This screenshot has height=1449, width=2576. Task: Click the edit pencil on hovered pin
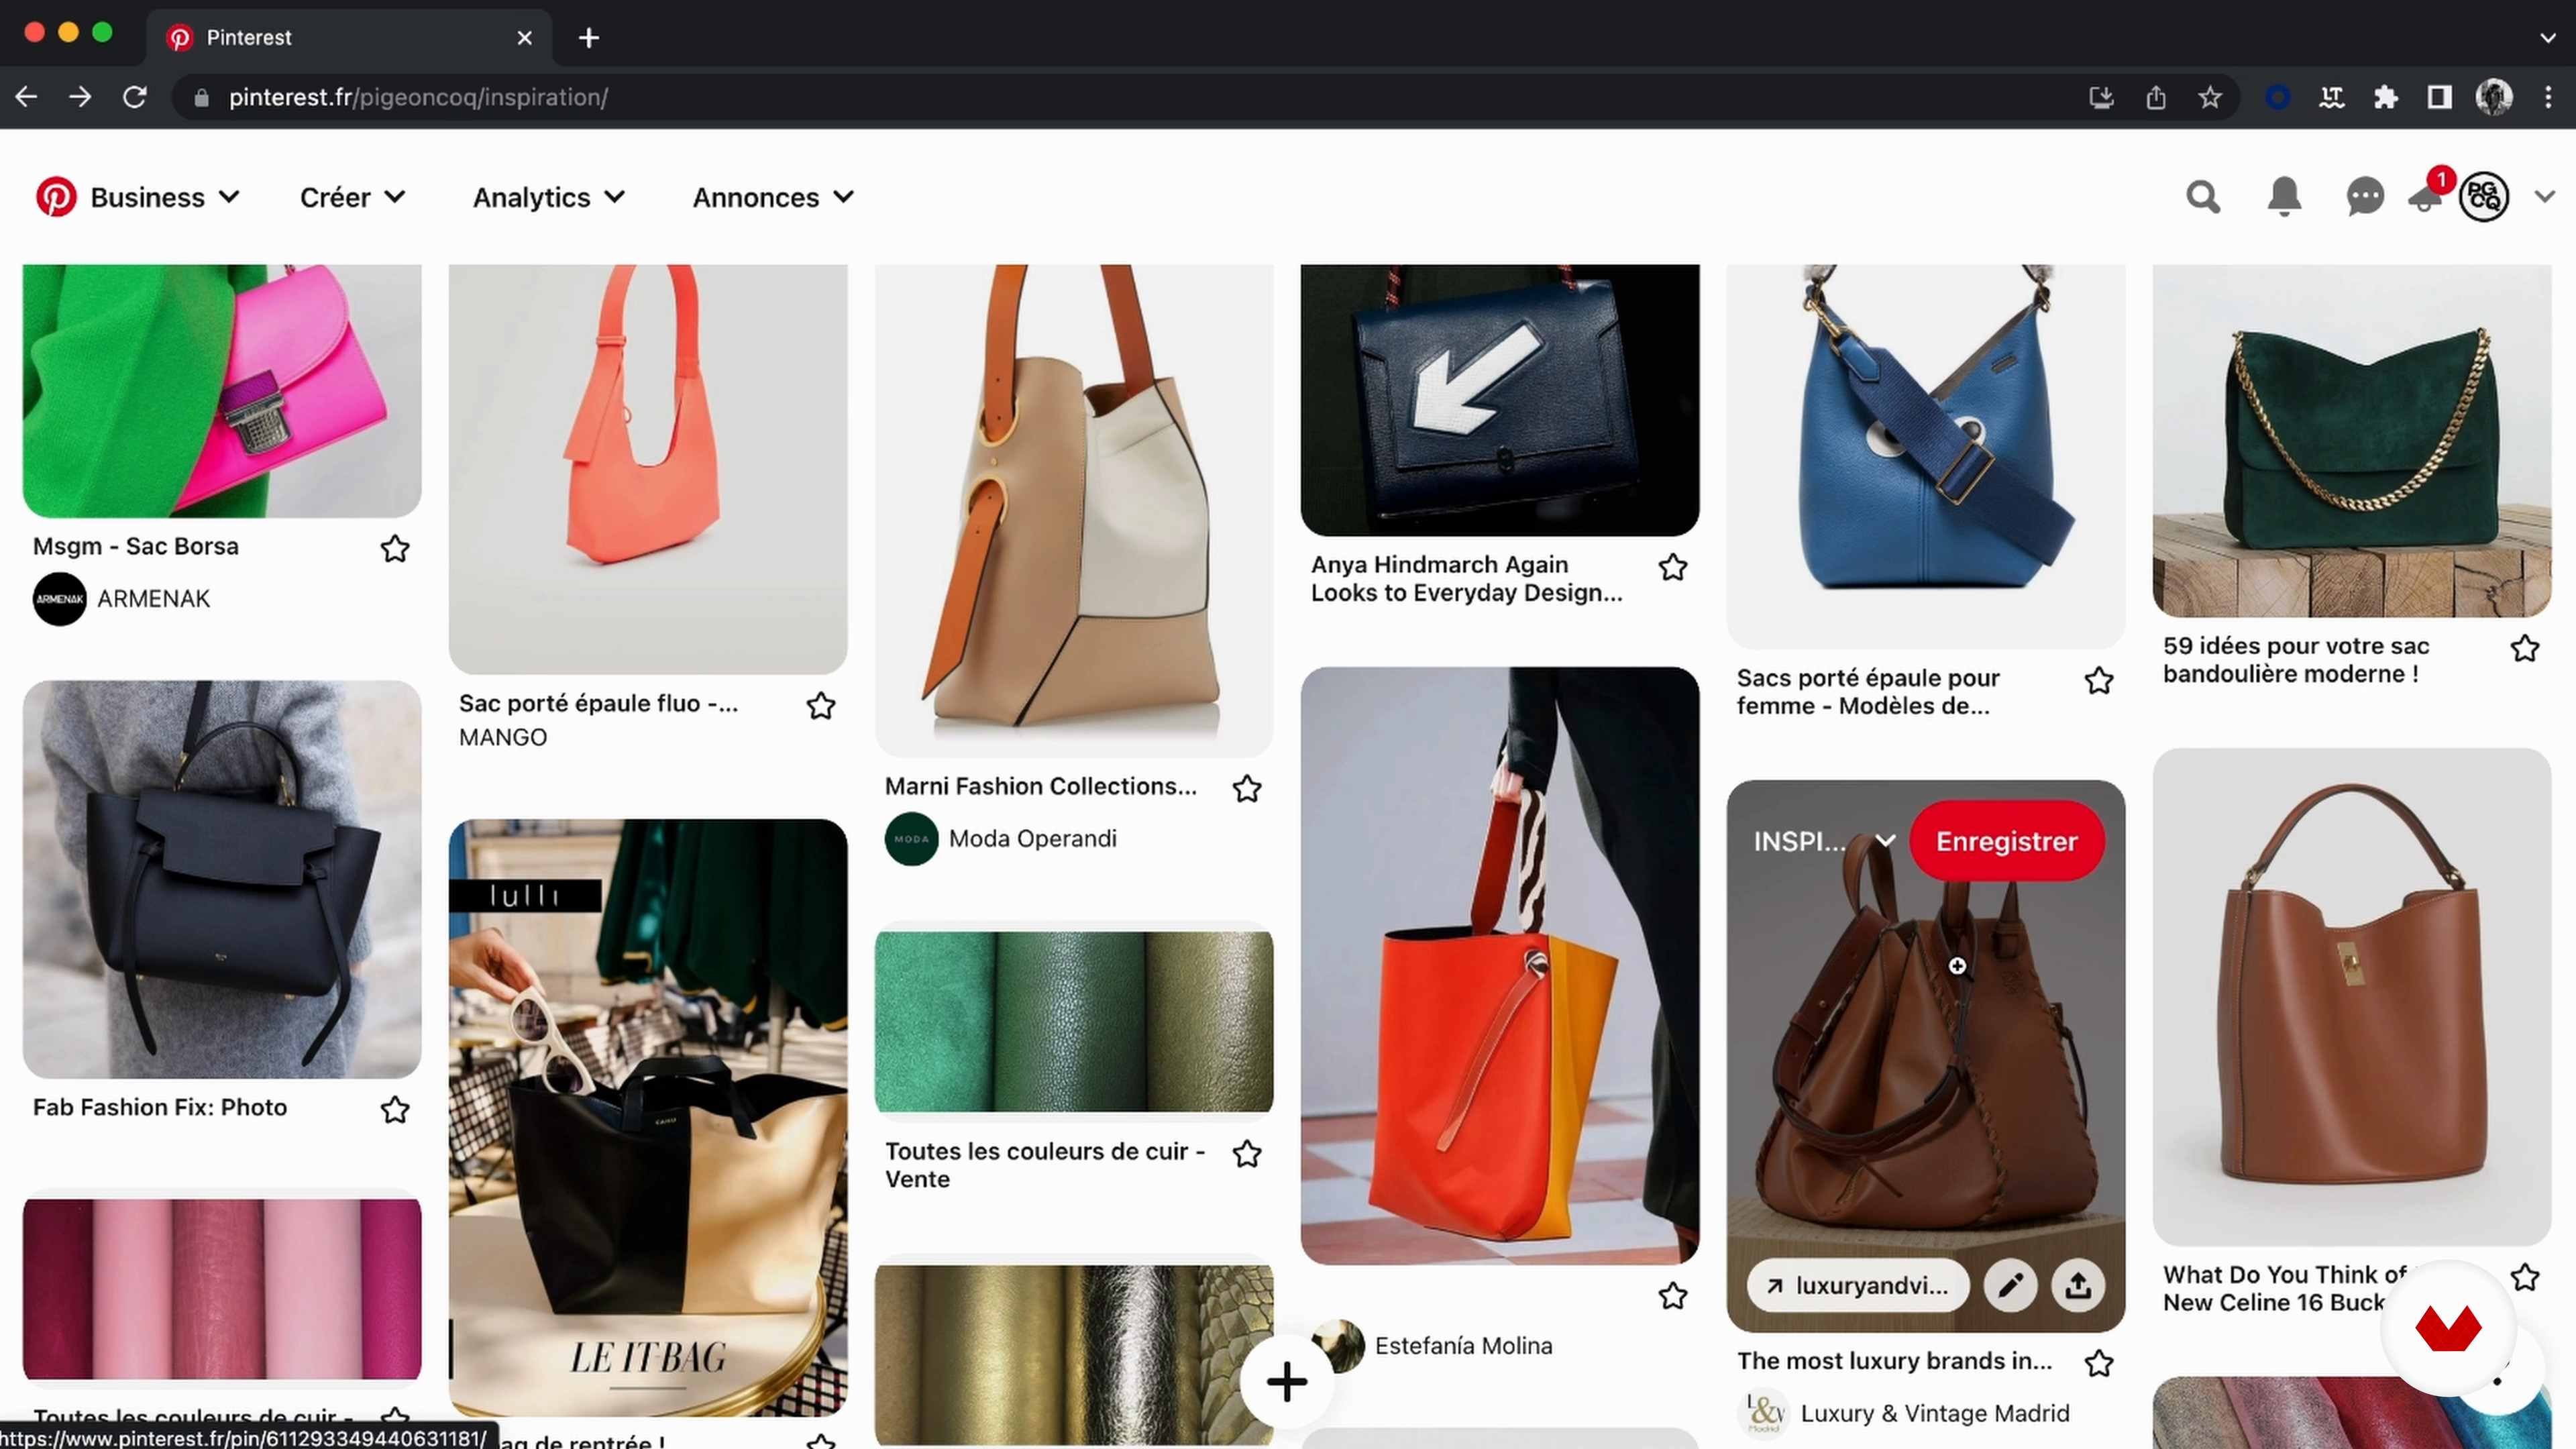coord(2010,1285)
